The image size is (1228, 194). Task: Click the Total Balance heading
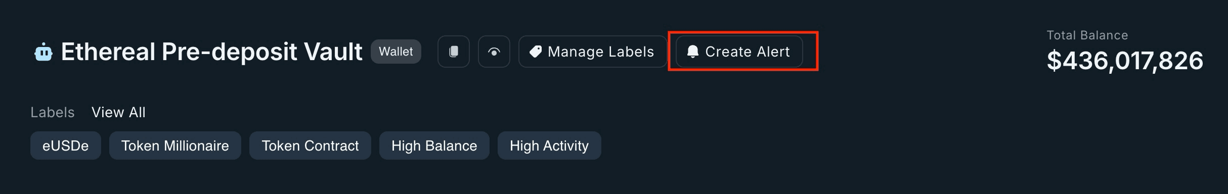pyautogui.click(x=1087, y=35)
